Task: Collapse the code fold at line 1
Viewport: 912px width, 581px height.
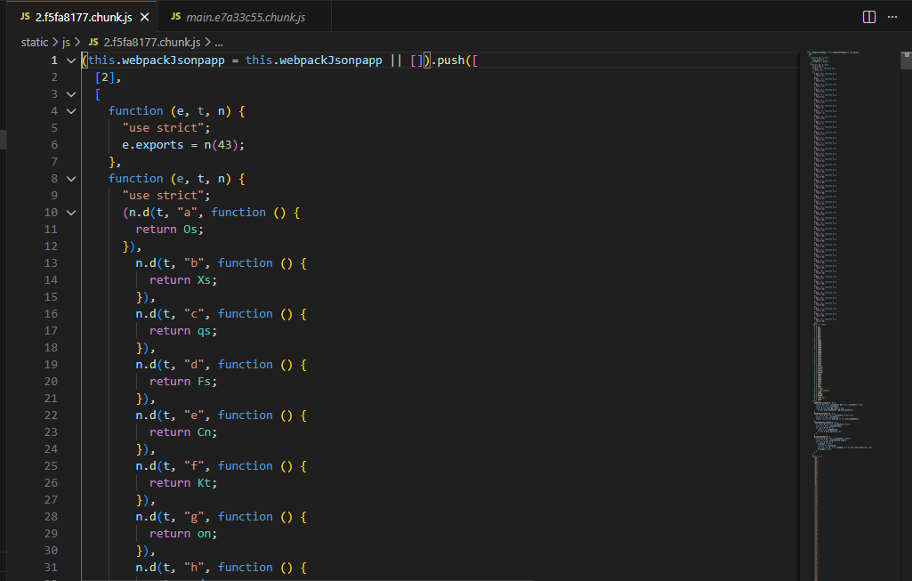Action: (x=71, y=61)
